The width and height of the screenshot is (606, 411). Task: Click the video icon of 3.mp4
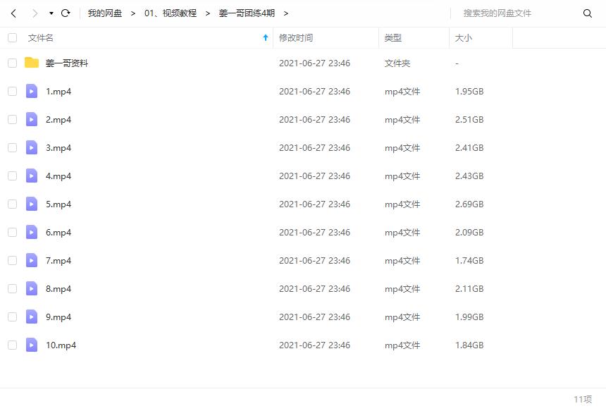pyautogui.click(x=32, y=148)
